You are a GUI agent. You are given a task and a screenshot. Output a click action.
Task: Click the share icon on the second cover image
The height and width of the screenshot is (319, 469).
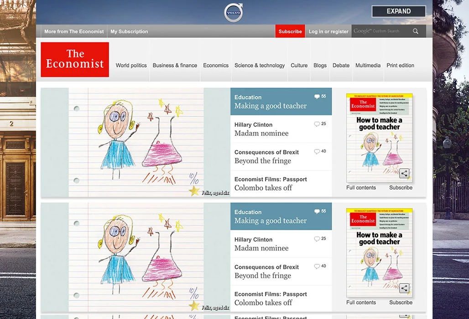404,288
